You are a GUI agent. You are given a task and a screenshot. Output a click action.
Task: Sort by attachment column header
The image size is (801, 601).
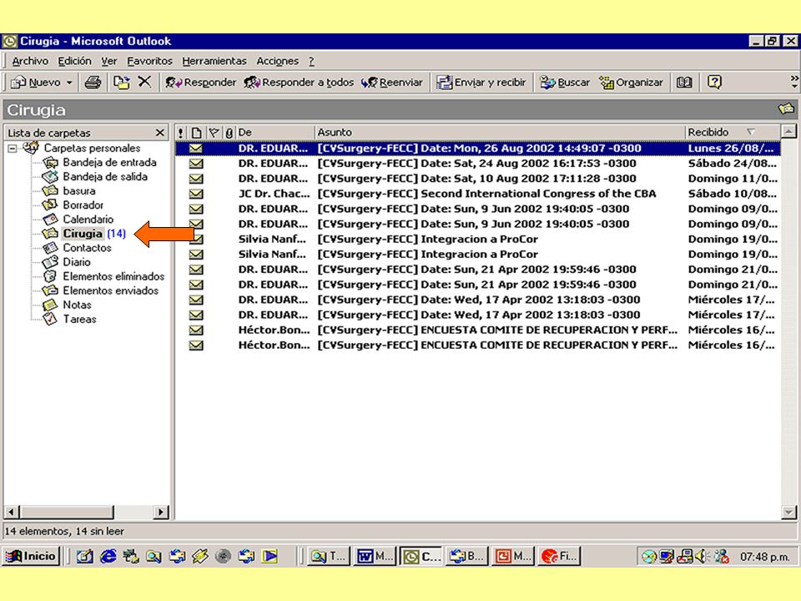229,133
